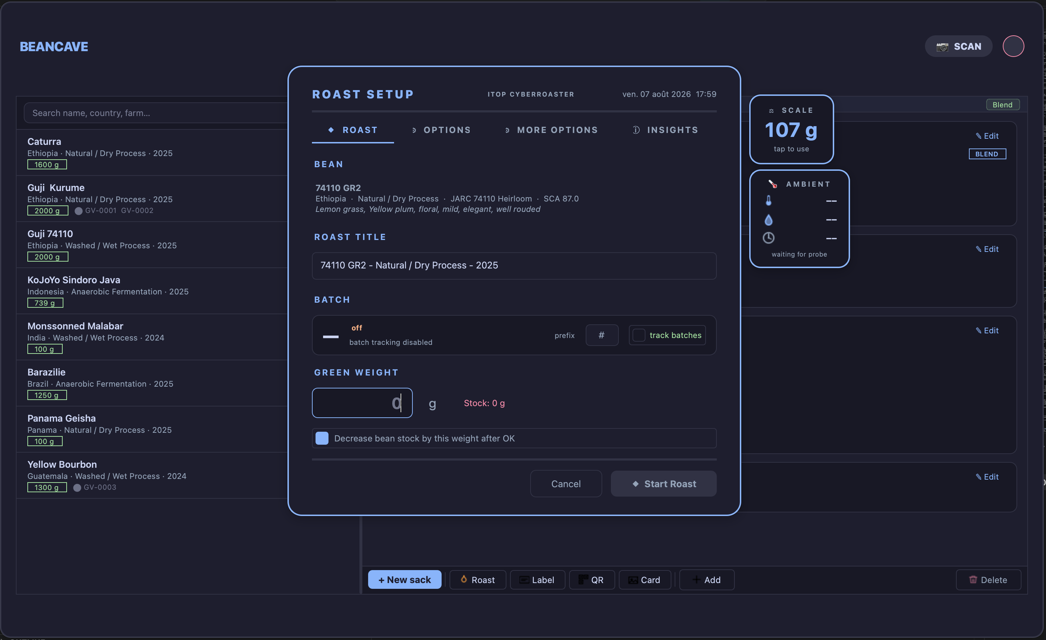
Task: Open the OPTIONS tab
Action: pyautogui.click(x=442, y=130)
